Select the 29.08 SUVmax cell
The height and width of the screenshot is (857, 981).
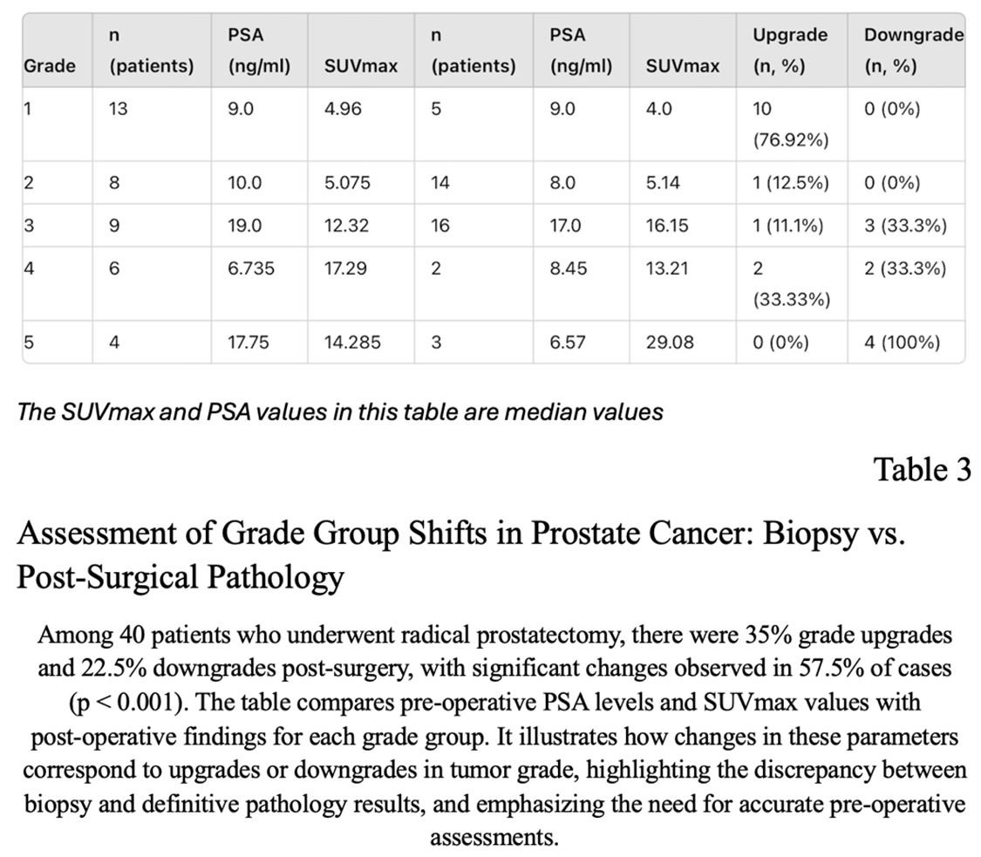[670, 342]
